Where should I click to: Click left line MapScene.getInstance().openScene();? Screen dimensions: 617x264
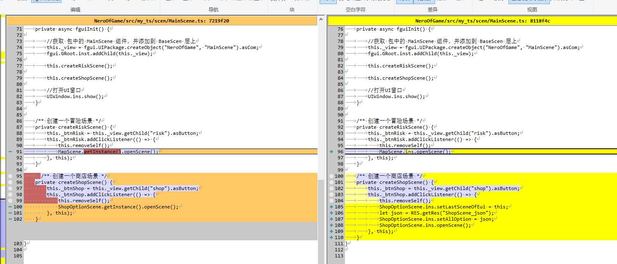(x=108, y=152)
